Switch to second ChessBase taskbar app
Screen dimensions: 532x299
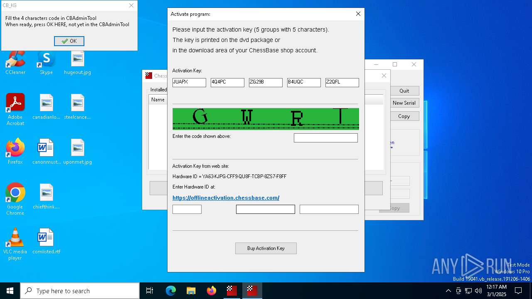pos(252,291)
